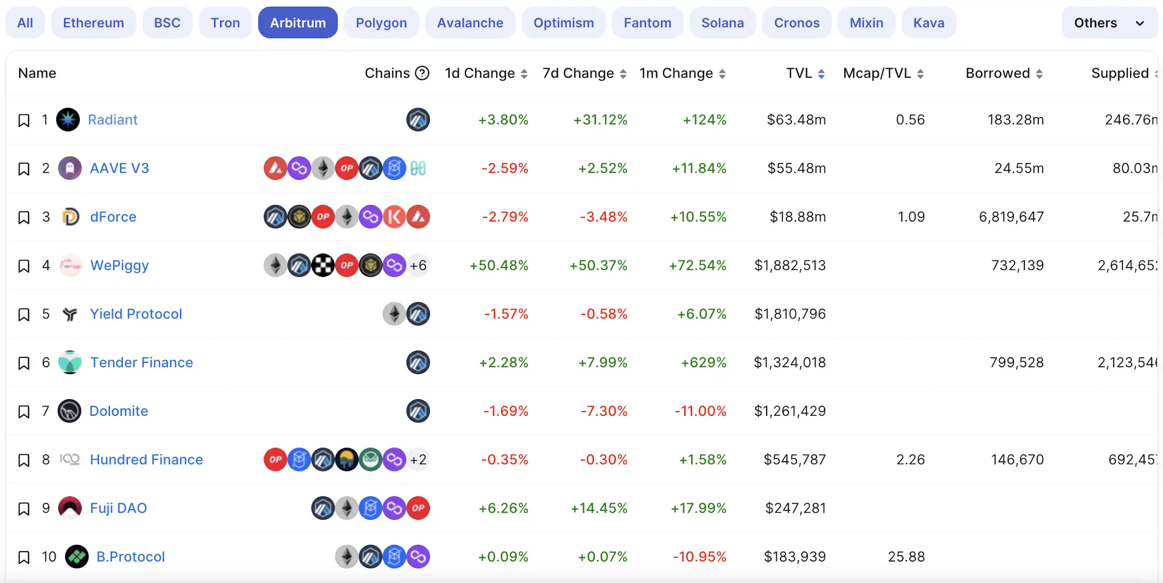Show +2 more chains for Hundred Finance
This screenshot has height=583, width=1163.
pyautogui.click(x=418, y=459)
